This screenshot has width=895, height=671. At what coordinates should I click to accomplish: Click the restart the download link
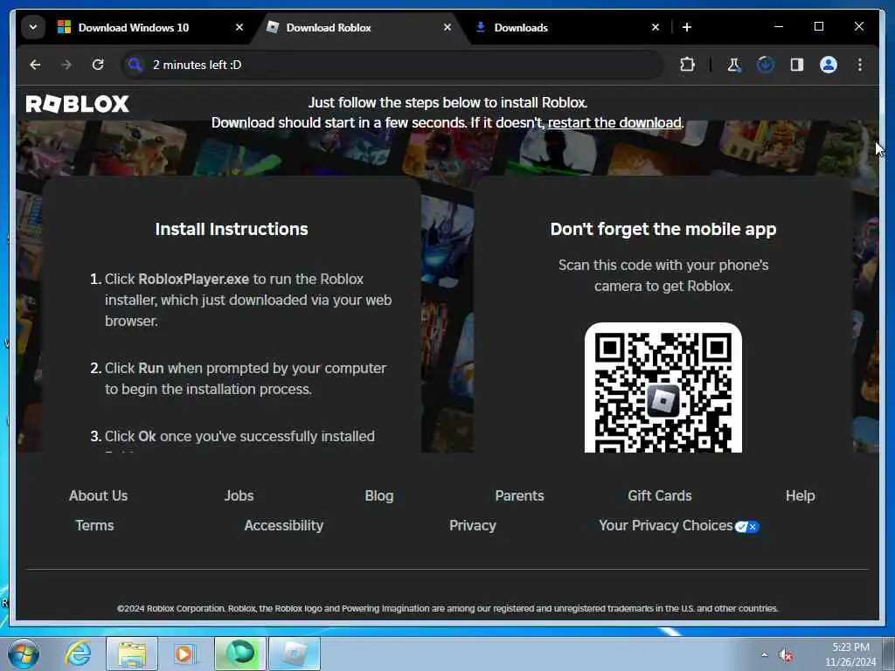click(614, 122)
